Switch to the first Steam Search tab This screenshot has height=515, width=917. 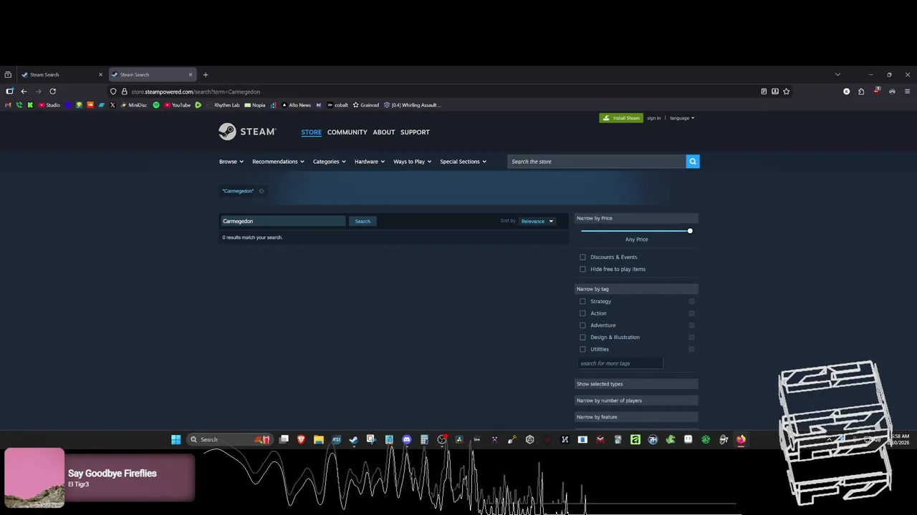click(62, 74)
